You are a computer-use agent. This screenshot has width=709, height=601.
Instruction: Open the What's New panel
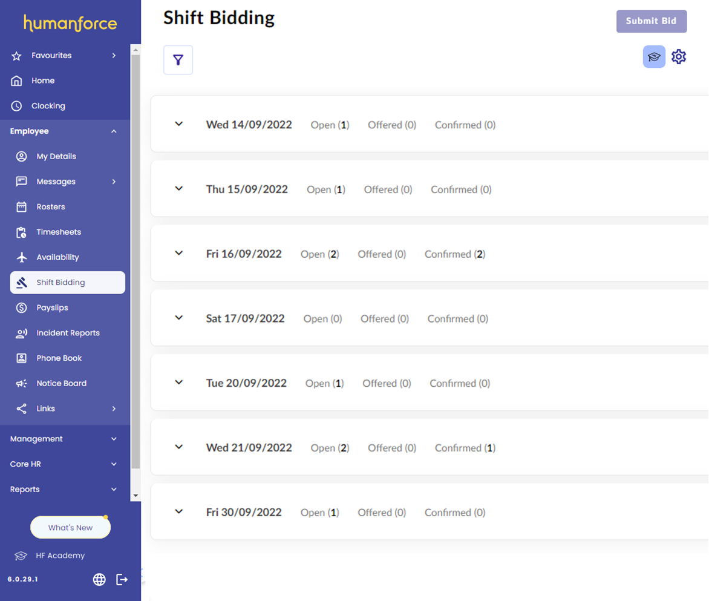click(x=70, y=527)
